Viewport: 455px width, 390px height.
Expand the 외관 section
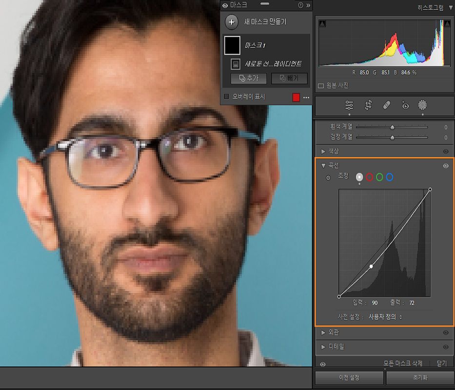(x=323, y=332)
